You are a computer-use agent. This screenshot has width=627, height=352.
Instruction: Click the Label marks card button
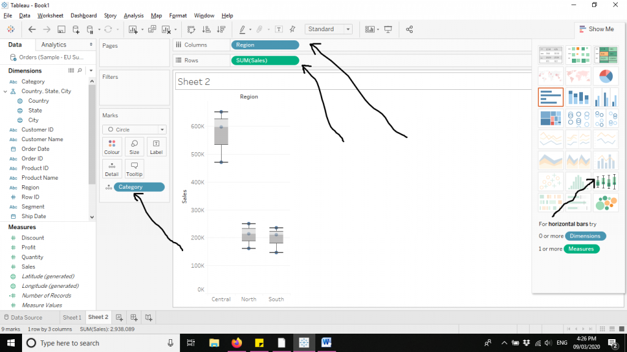pos(156,147)
